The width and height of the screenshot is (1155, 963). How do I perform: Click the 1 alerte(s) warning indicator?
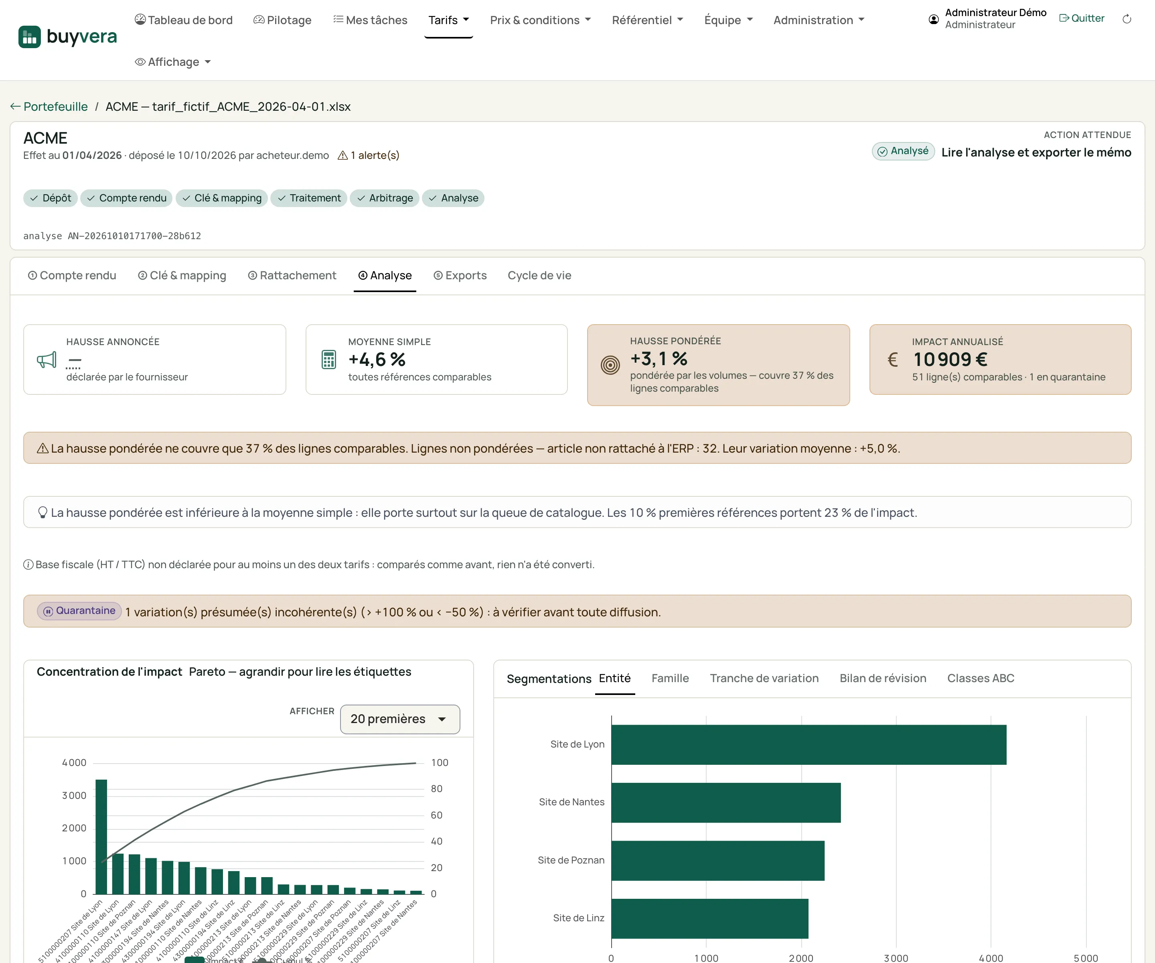368,155
